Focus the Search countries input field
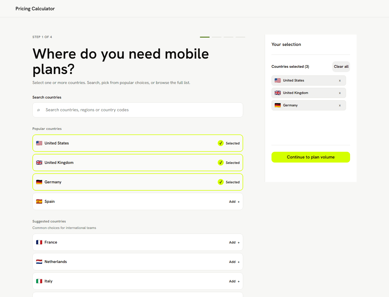Screen dimensions: 389x297 (x=138, y=110)
